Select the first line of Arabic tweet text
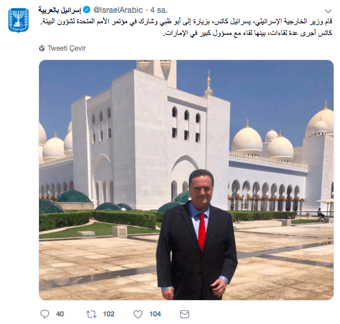The image size is (340, 324). (186, 22)
